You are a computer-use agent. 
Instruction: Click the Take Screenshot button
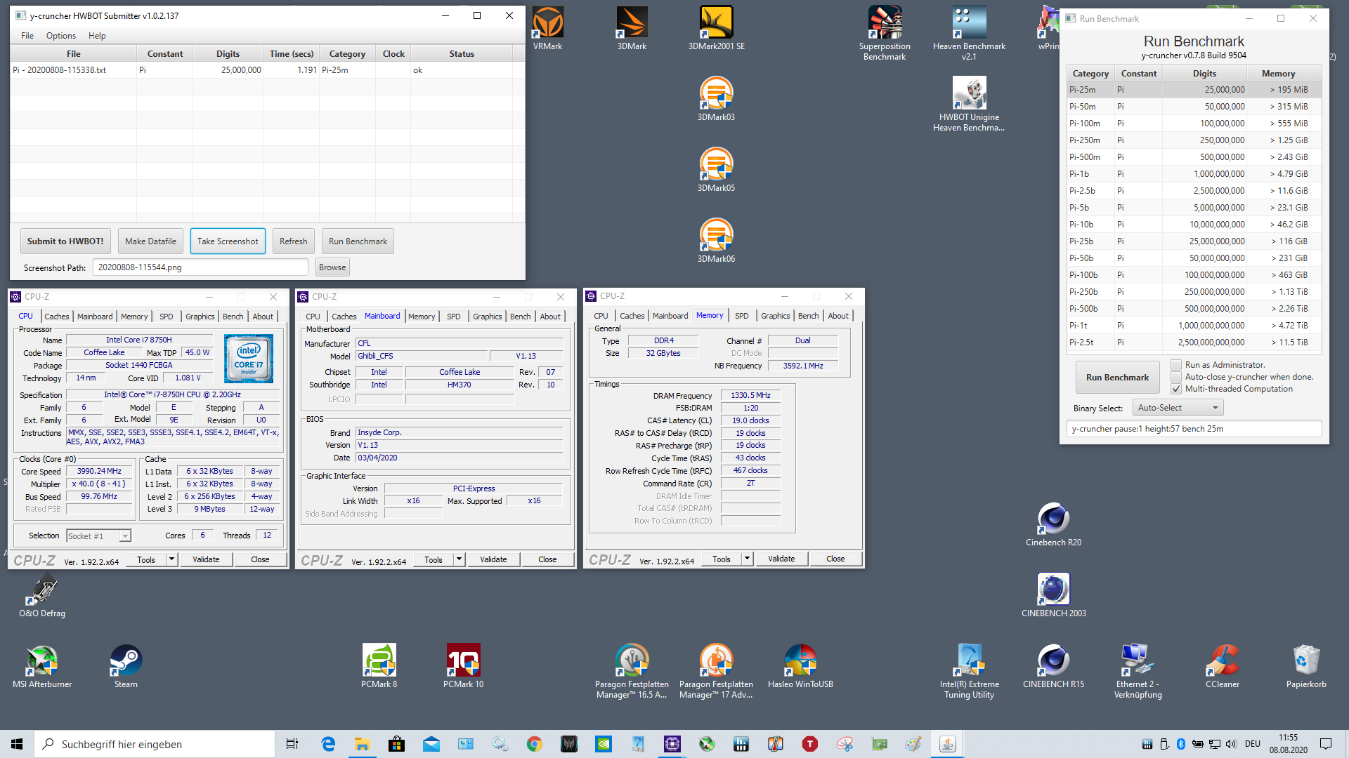(228, 241)
